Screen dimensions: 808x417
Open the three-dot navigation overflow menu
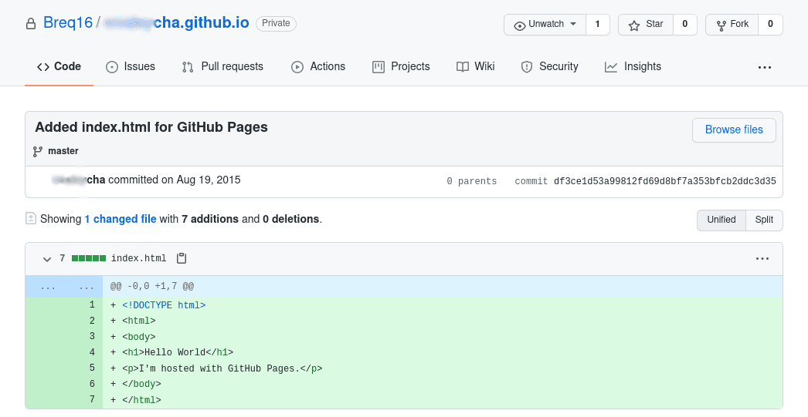point(764,67)
